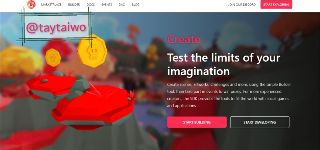Click the Decentraland logo icon
This screenshot has width=320, height=150.
tap(31, 4)
